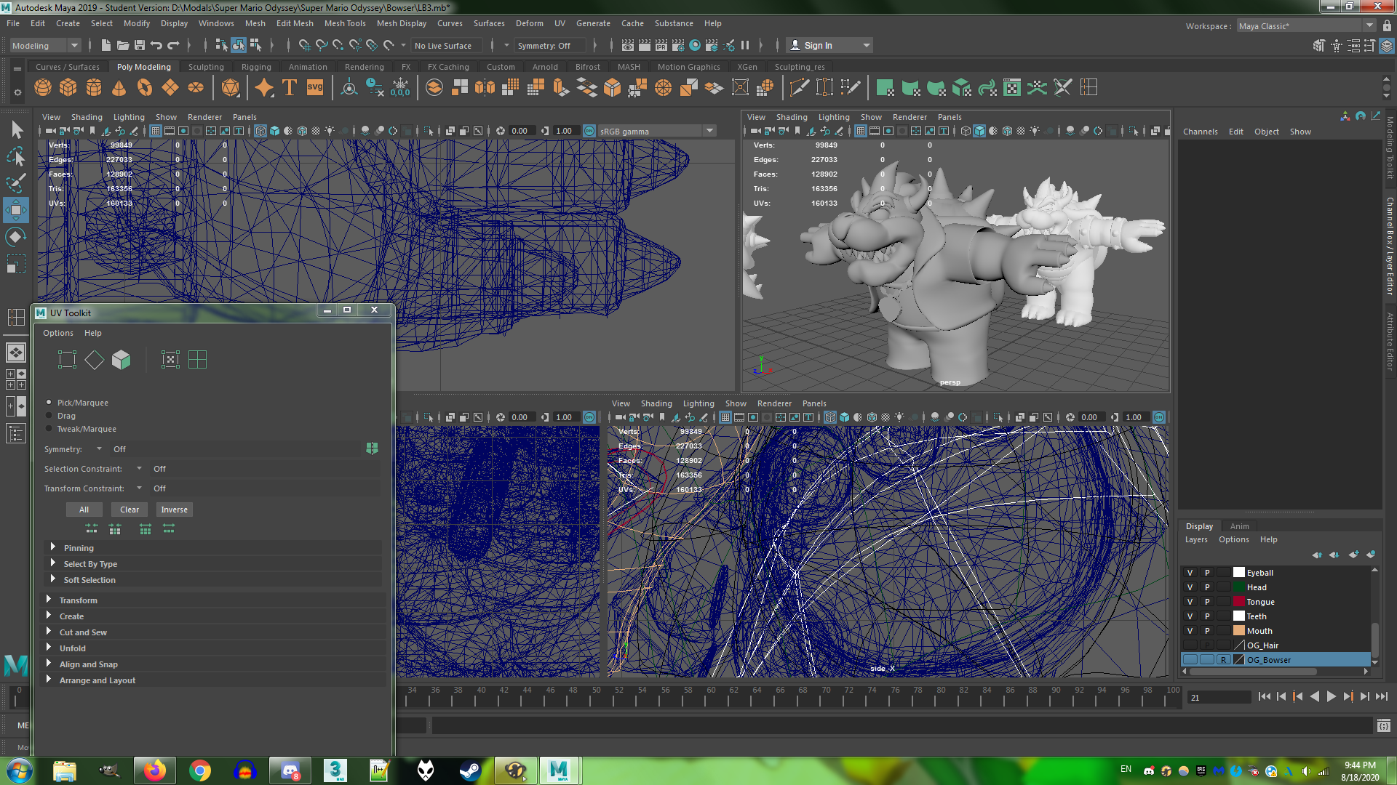The image size is (1397, 785).
Task: Switch to the Anim layer tab
Action: tap(1240, 526)
